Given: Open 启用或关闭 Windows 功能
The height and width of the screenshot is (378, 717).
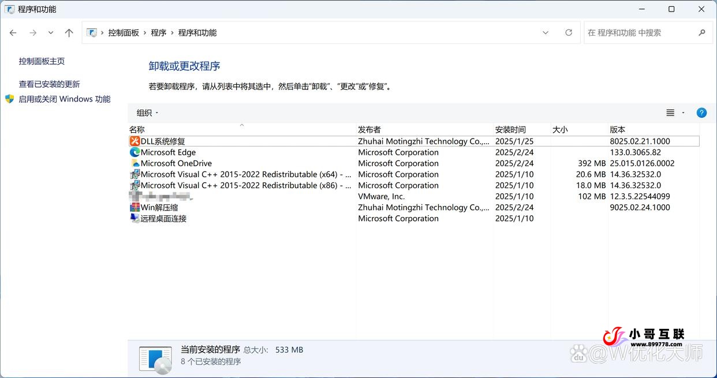Looking at the screenshot, I should click(x=64, y=99).
